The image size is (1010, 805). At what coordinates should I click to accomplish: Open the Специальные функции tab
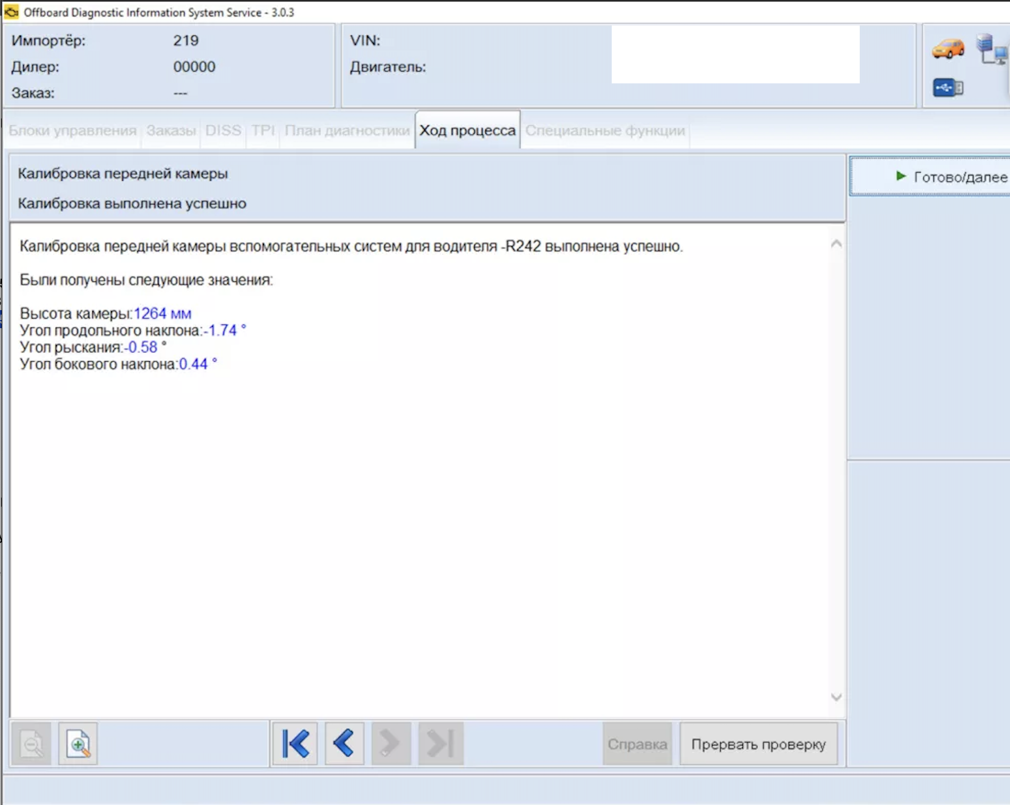pos(605,130)
